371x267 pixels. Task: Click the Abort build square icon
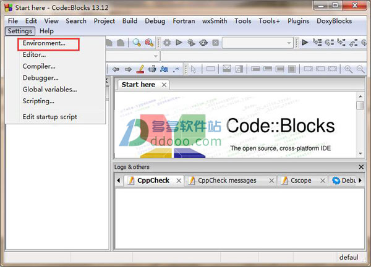click(216, 43)
